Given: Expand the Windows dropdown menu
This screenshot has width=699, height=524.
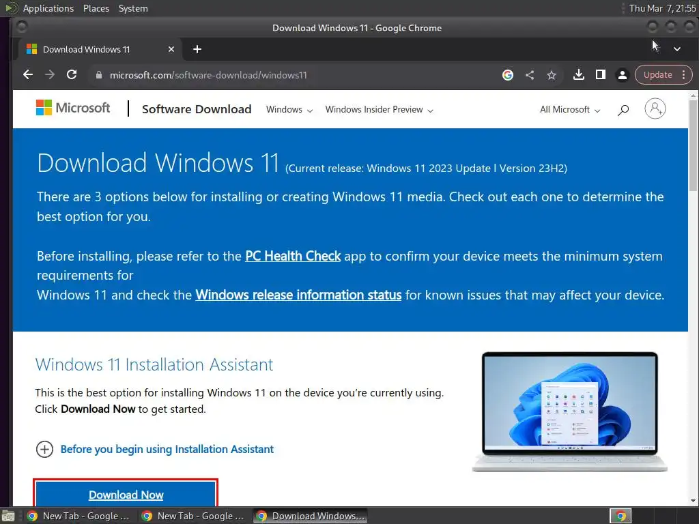Looking at the screenshot, I should pos(289,110).
